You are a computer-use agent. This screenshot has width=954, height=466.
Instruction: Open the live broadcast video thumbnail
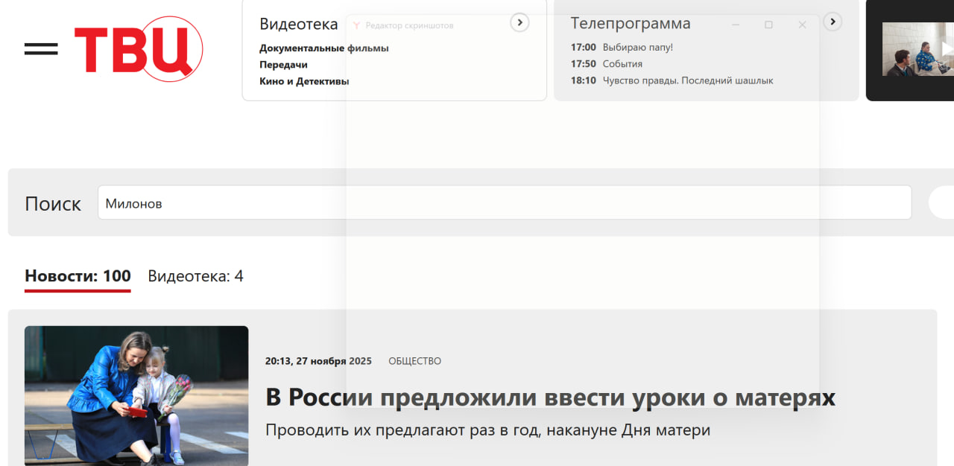coord(917,49)
